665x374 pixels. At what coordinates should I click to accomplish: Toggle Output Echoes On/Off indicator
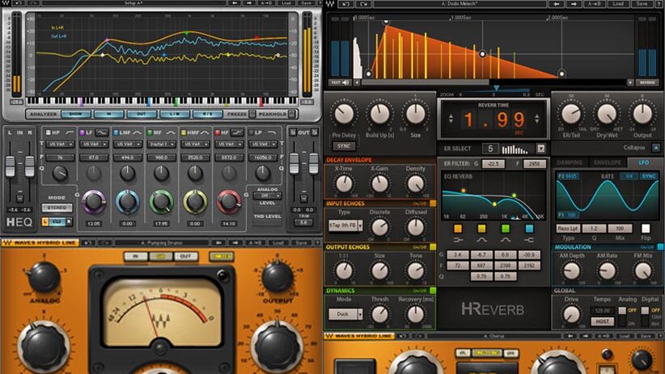pos(433,247)
